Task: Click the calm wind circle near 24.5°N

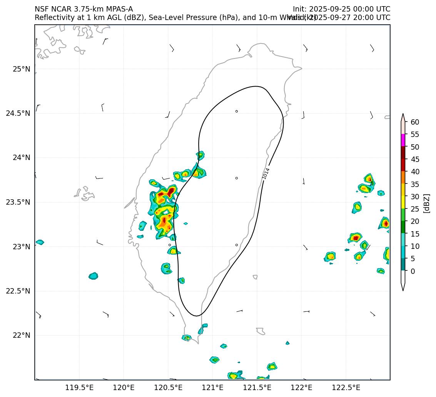Action: (x=236, y=111)
